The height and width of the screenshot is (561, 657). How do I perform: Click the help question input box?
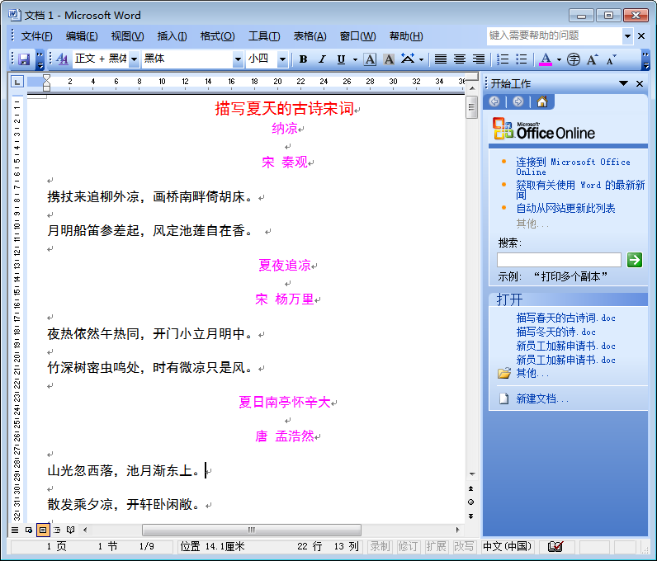[554, 35]
